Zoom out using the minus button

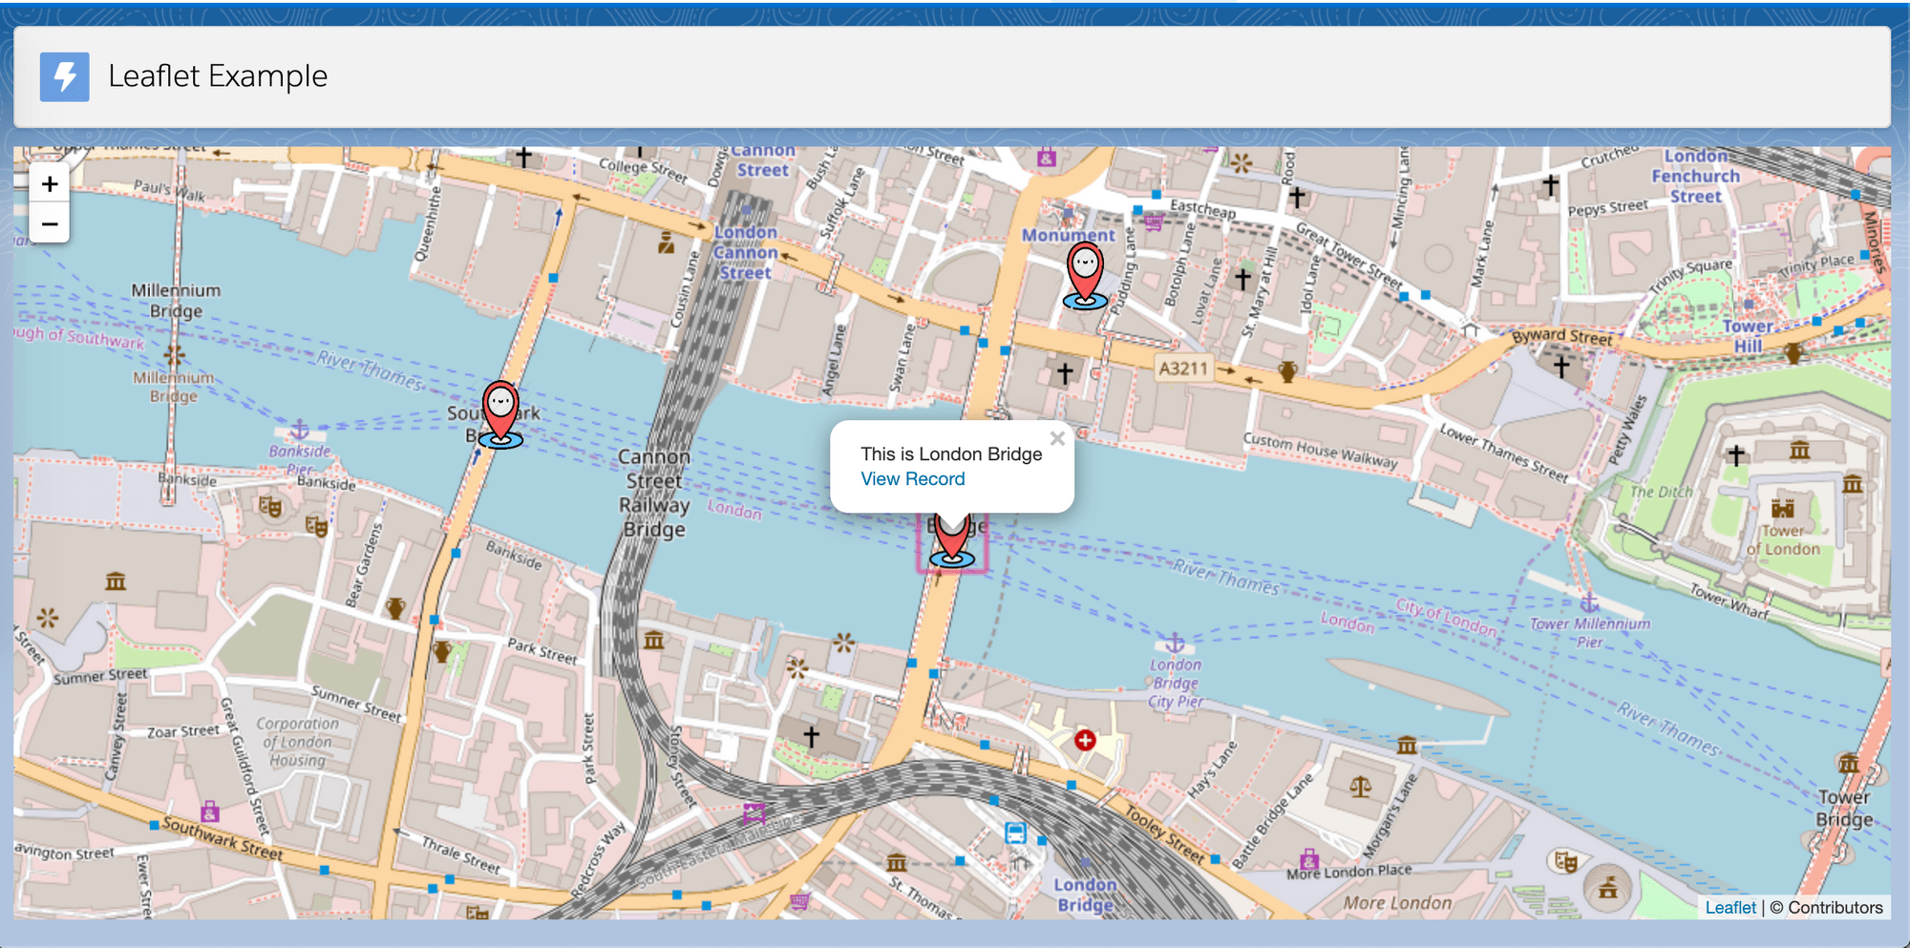tap(50, 223)
